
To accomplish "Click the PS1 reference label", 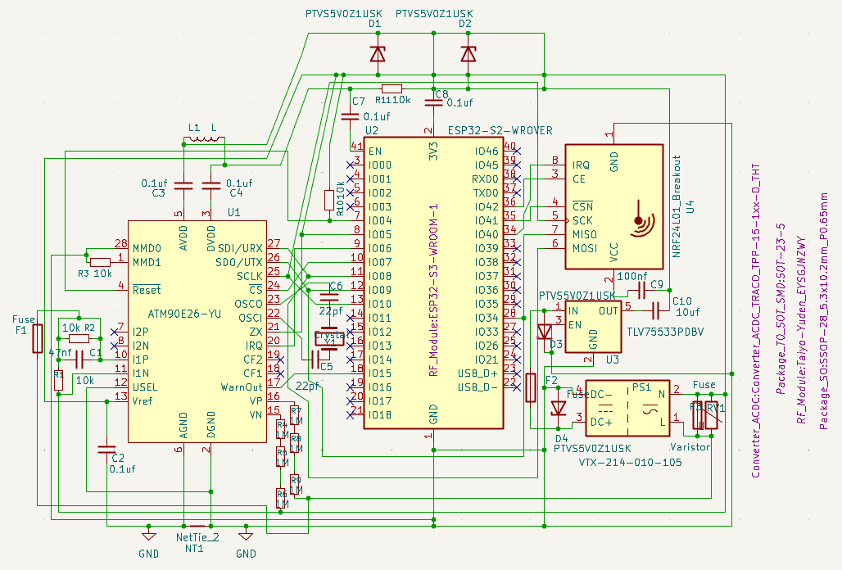I will (x=641, y=387).
